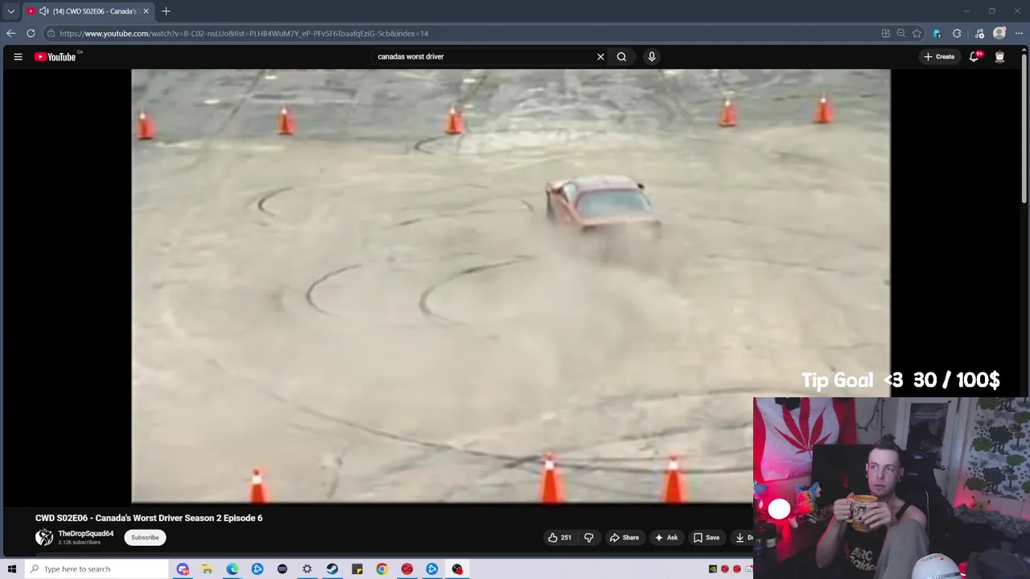Close the CWD S02E06 tab

click(146, 11)
